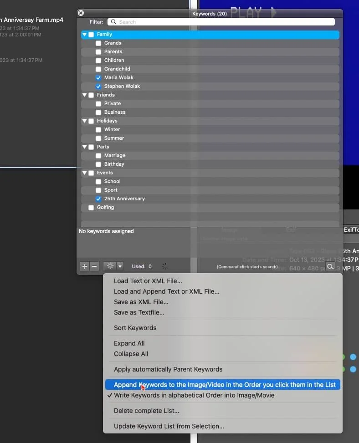Select the Golfing keyword label
This screenshot has width=359, height=443.
[105, 207]
